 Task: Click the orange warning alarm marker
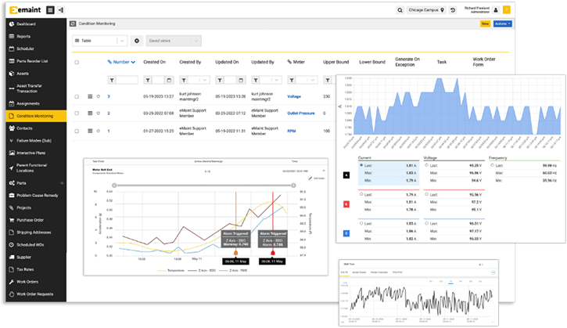click(x=235, y=253)
